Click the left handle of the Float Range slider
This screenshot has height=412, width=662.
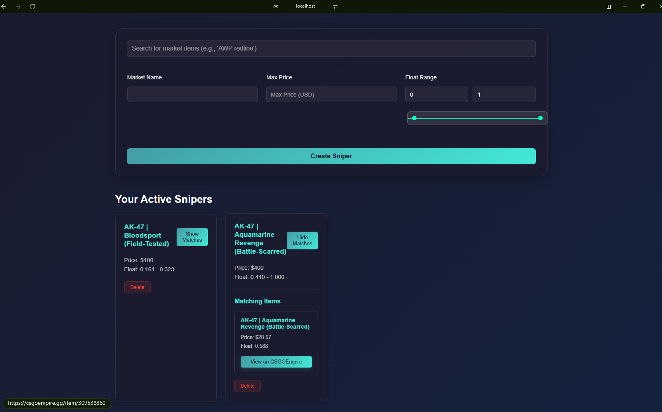point(414,118)
